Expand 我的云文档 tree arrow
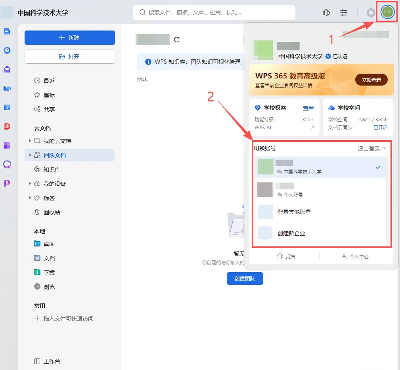400x370 pixels. click(30, 141)
